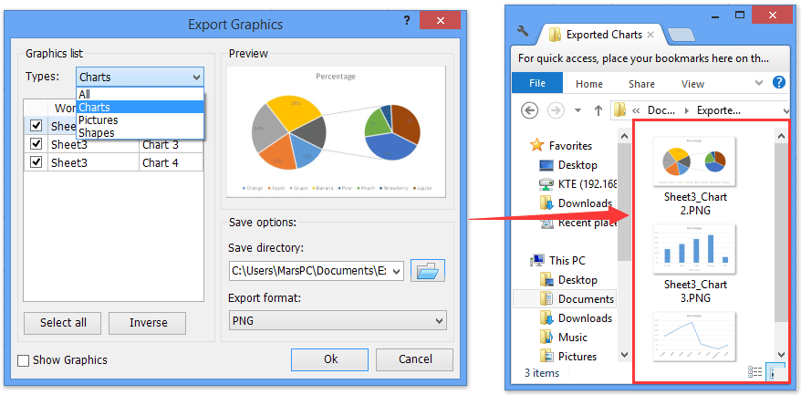Viewport: 801px width, 395px height.
Task: Click the Select all button
Action: pos(63,323)
